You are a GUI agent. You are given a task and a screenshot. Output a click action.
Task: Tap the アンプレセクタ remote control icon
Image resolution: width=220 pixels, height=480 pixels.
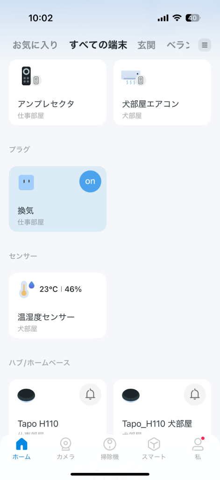click(29, 76)
